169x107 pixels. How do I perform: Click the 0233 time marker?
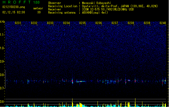(50, 23)
